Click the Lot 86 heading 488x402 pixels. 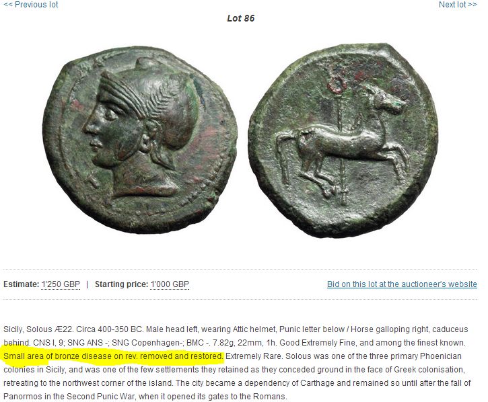240,18
